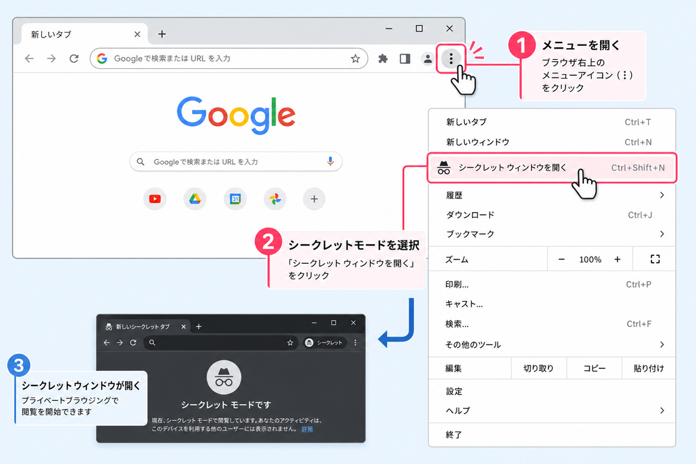Open the side panel icon
This screenshot has width=696, height=464.
pos(405,58)
